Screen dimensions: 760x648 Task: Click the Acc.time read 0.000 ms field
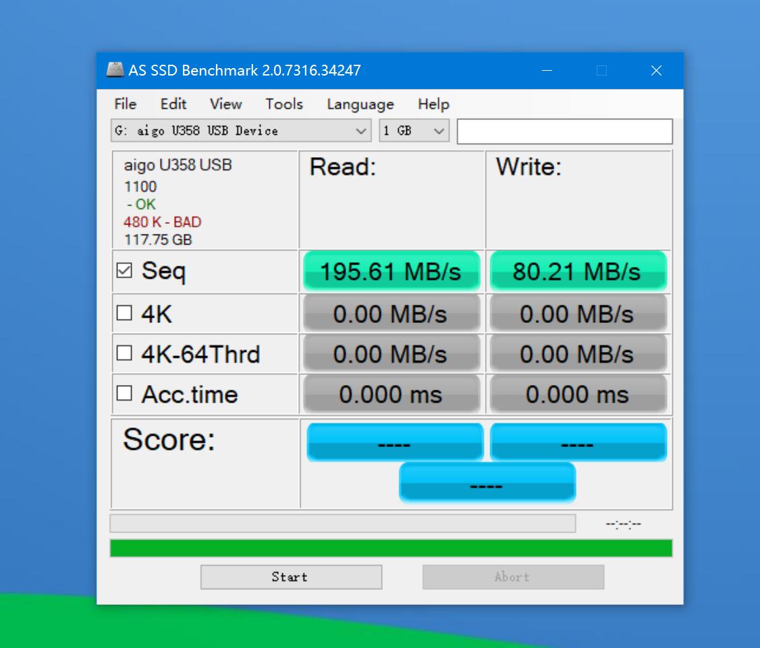pyautogui.click(x=391, y=394)
